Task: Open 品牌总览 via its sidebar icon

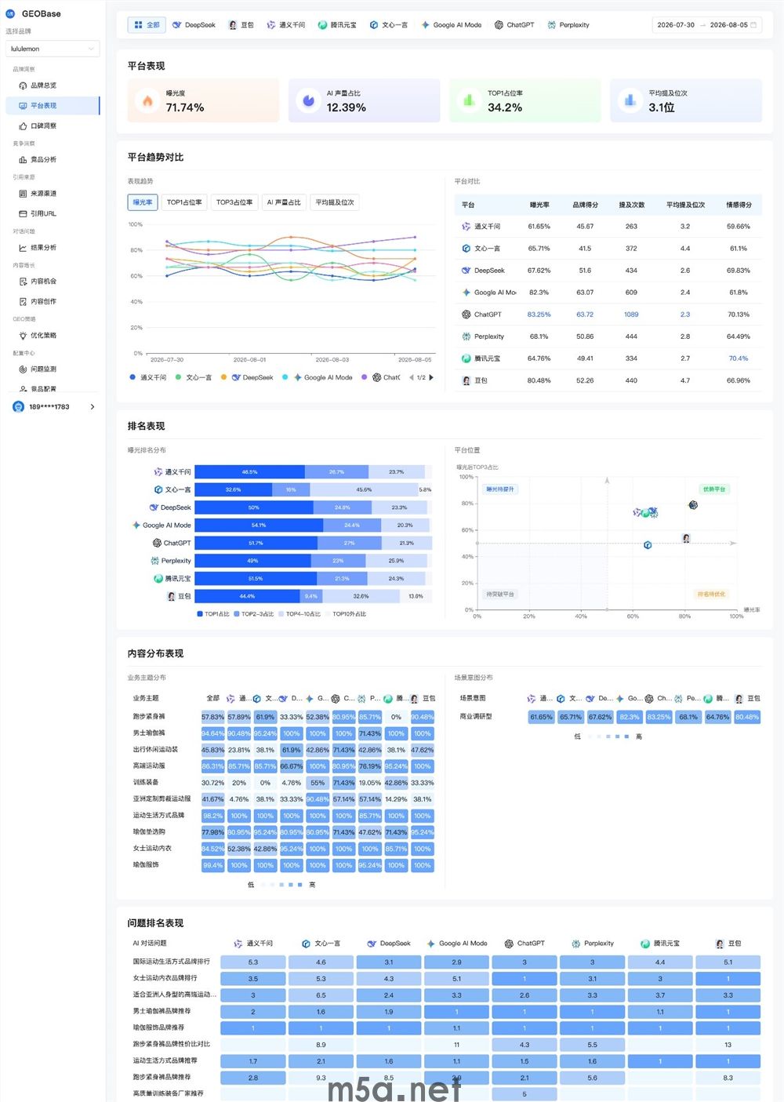Action: click(23, 85)
